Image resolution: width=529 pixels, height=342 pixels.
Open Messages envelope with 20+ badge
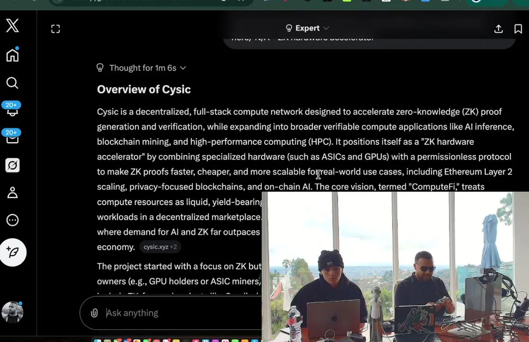(12, 137)
